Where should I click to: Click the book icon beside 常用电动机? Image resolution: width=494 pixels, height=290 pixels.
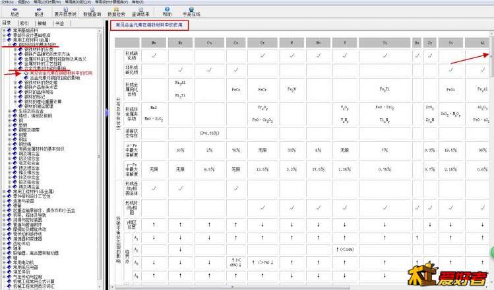9,262
